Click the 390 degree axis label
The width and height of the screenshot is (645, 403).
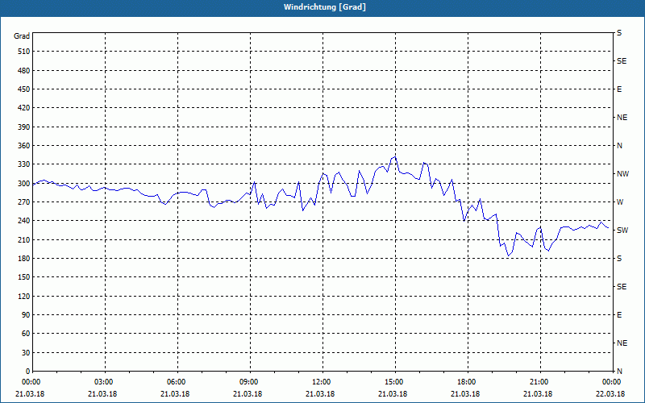[24, 127]
